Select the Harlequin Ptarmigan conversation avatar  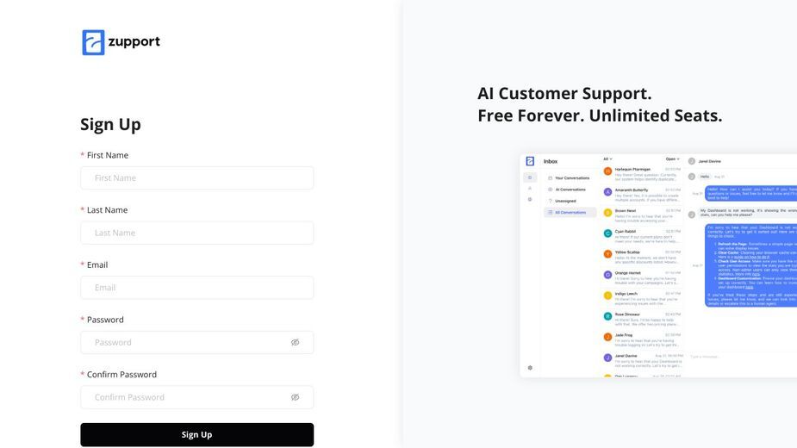click(607, 171)
